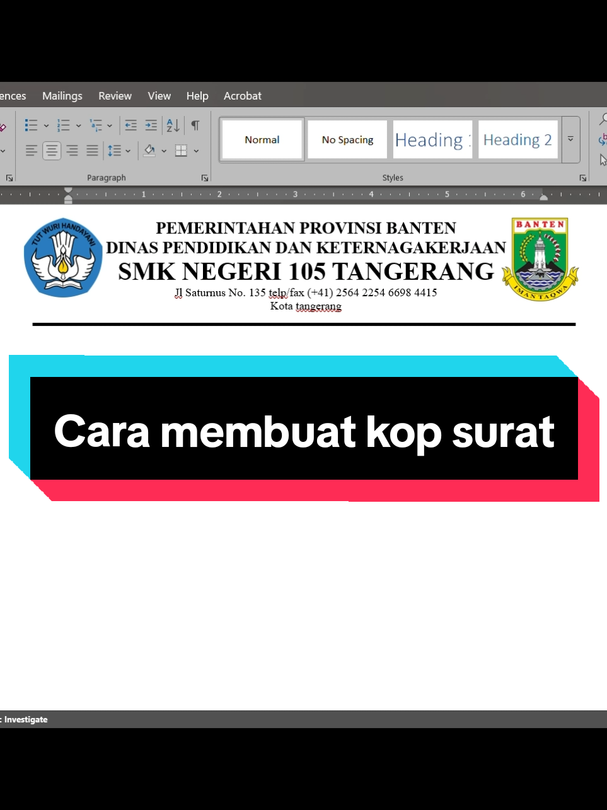The height and width of the screenshot is (810, 607).
Task: Select the Bullets list icon
Action: pos(31,125)
